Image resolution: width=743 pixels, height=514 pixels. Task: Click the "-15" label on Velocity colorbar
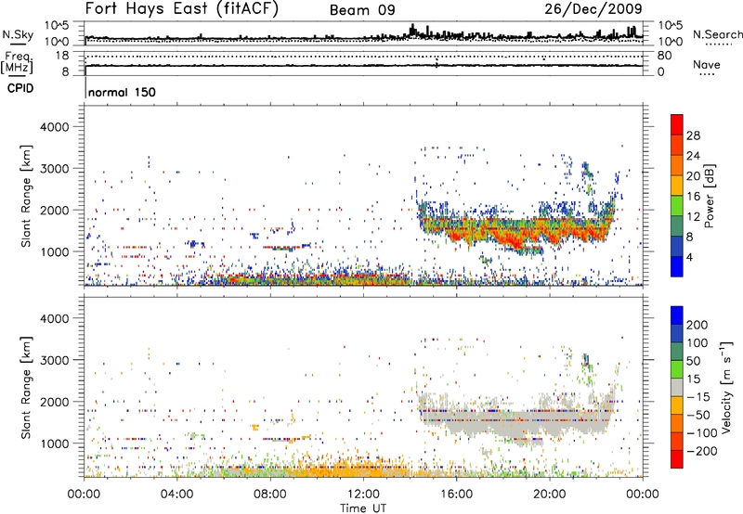[x=698, y=396]
